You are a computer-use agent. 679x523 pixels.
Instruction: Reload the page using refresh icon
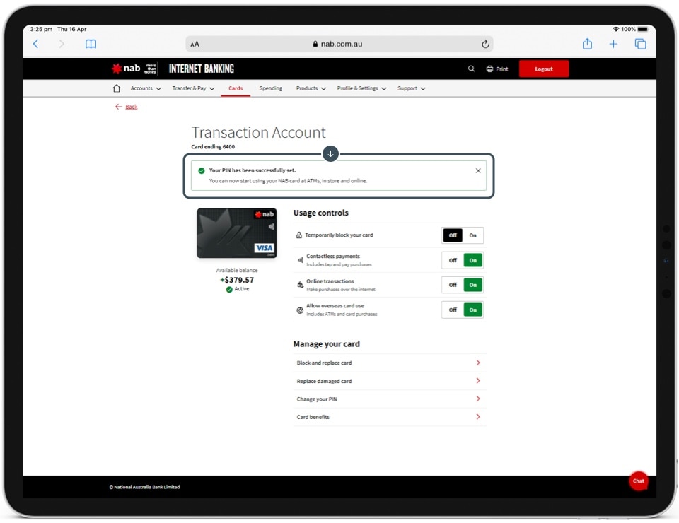coord(485,44)
